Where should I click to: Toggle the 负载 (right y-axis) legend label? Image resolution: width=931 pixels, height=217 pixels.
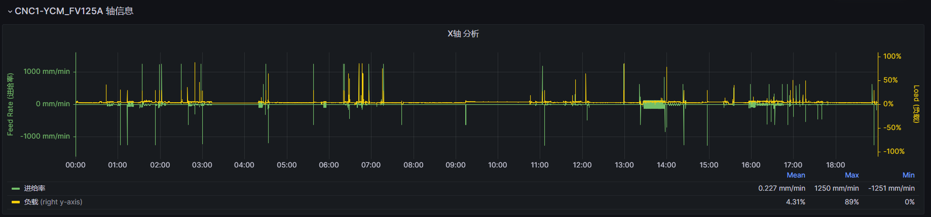[53, 202]
